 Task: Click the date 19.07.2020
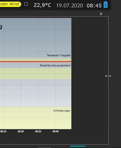[x=70, y=6]
